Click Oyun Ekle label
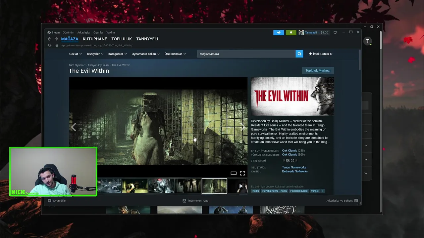The image size is (424, 238). (x=59, y=201)
